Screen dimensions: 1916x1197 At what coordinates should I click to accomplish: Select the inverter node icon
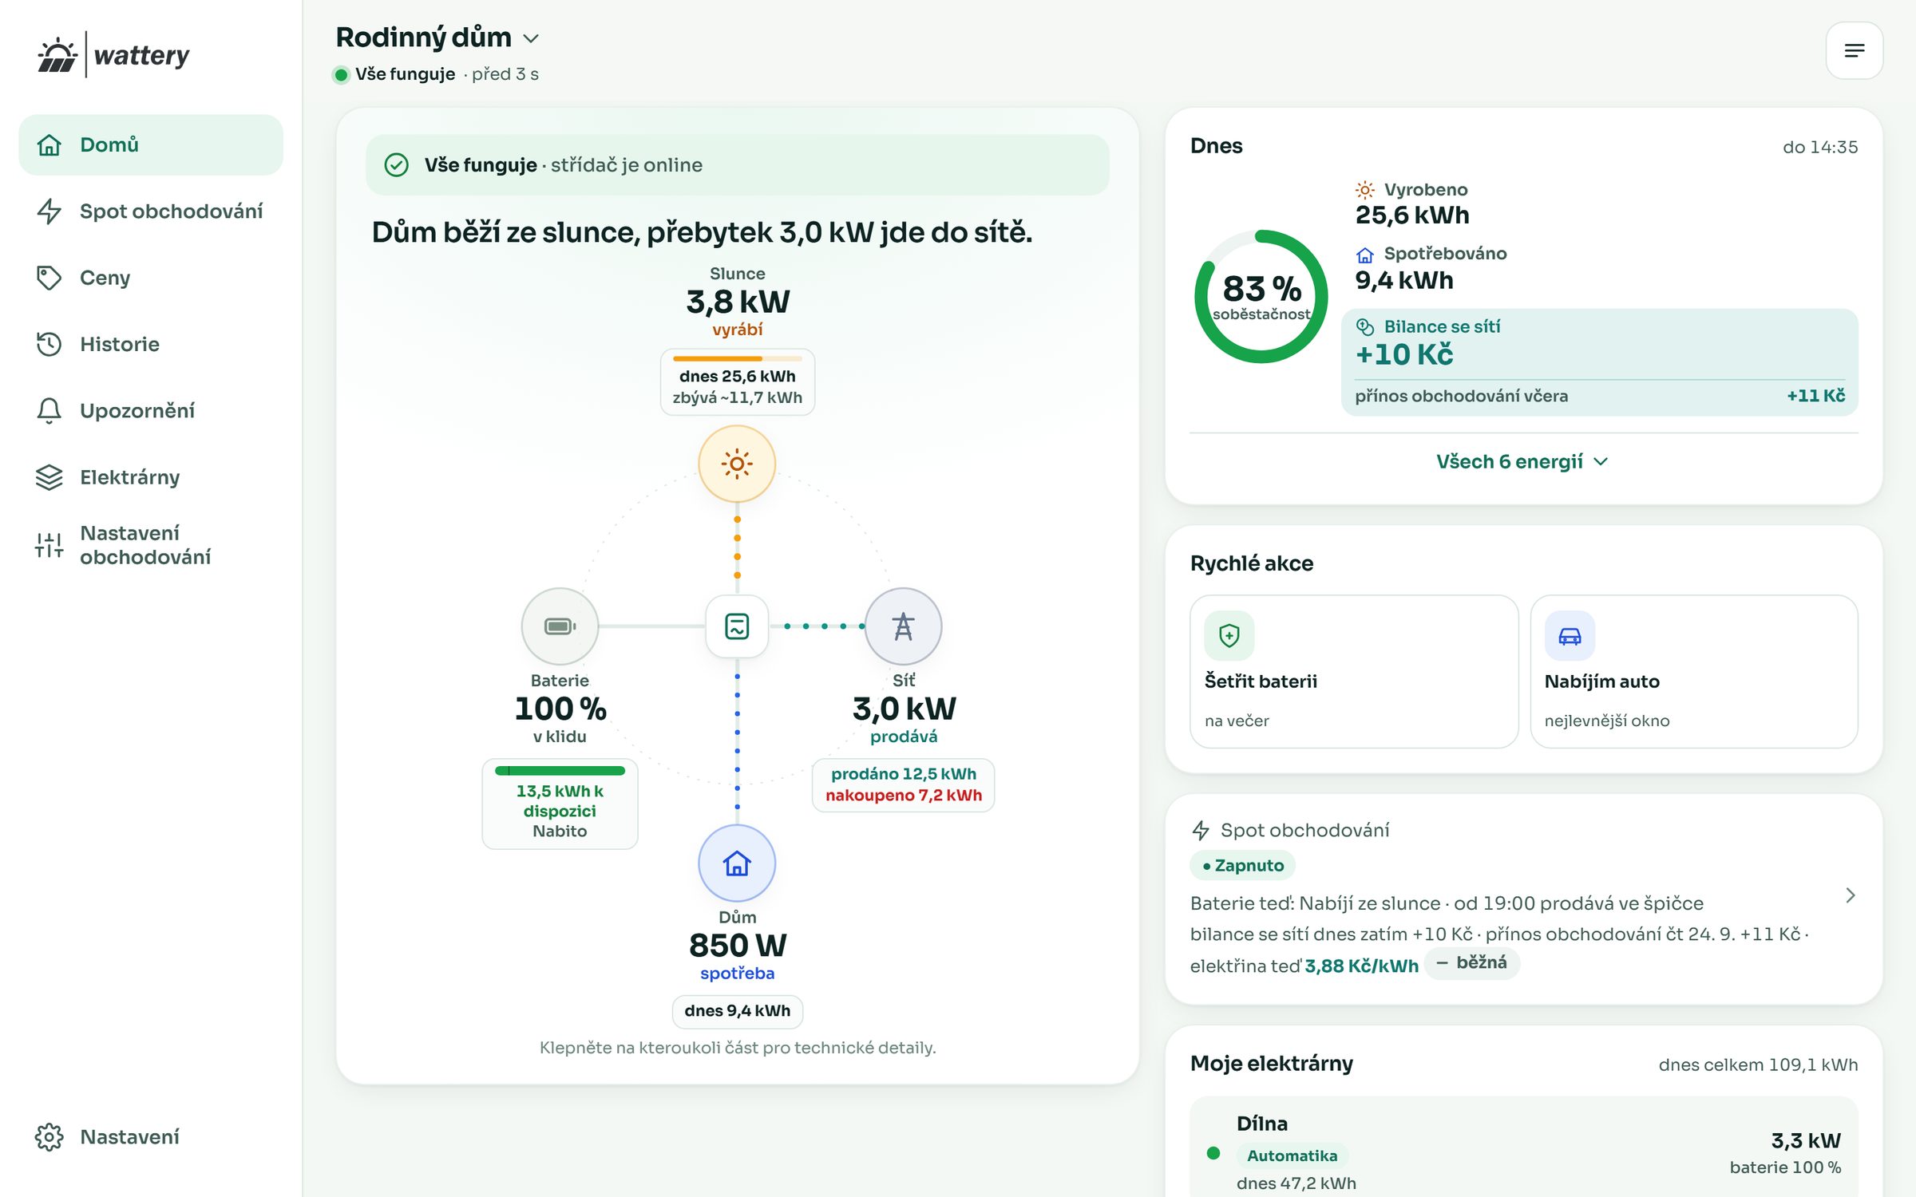click(x=737, y=626)
